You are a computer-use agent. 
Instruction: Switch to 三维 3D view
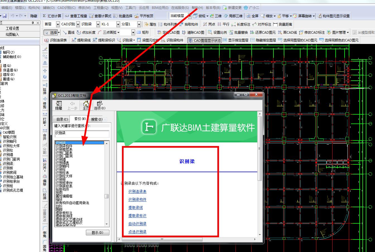tap(216, 16)
